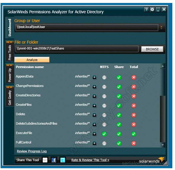
Task: Open Power Up side tab
Action: (x=10, y=73)
